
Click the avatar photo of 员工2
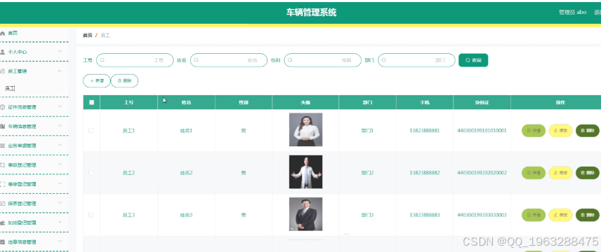(x=305, y=171)
